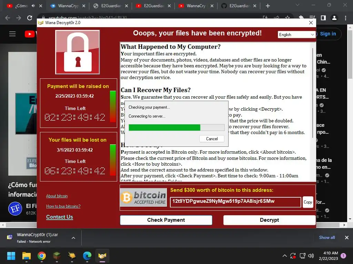This screenshot has width=353, height=264.
Task: Open the EF channel avatar
Action: [15, 209]
